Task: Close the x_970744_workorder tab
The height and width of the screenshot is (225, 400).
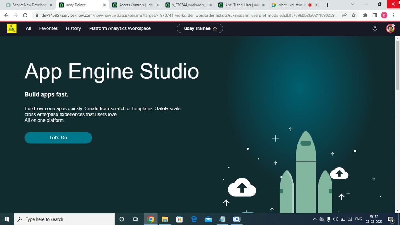Action: click(211, 5)
